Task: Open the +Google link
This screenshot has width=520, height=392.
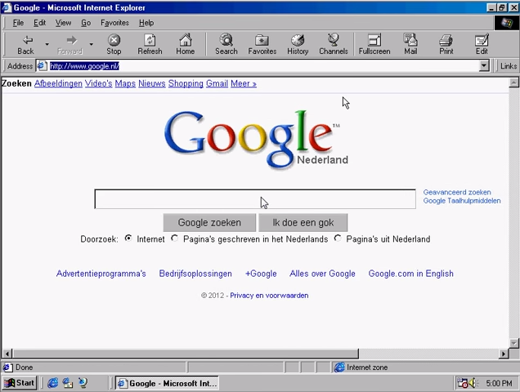Action: click(x=261, y=274)
